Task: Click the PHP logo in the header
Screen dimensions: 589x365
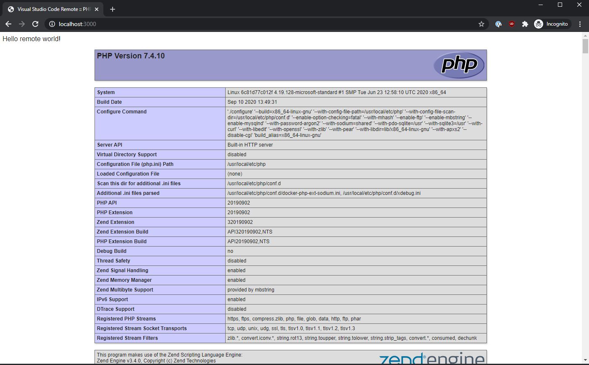Action: click(459, 65)
